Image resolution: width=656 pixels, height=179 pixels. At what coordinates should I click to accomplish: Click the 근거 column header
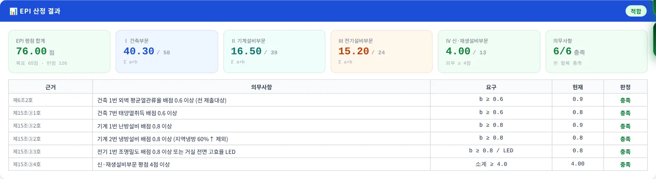[50, 87]
